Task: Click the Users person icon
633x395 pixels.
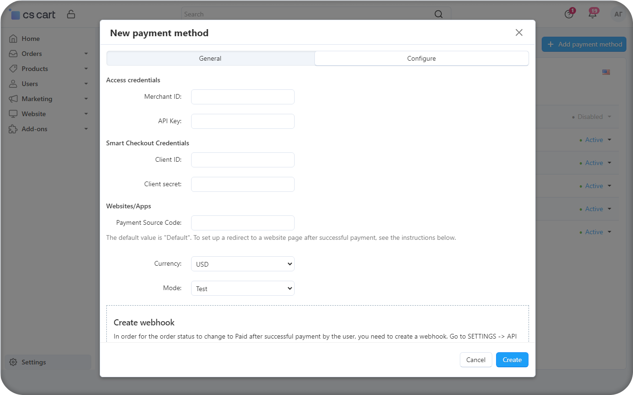Action: pyautogui.click(x=13, y=84)
